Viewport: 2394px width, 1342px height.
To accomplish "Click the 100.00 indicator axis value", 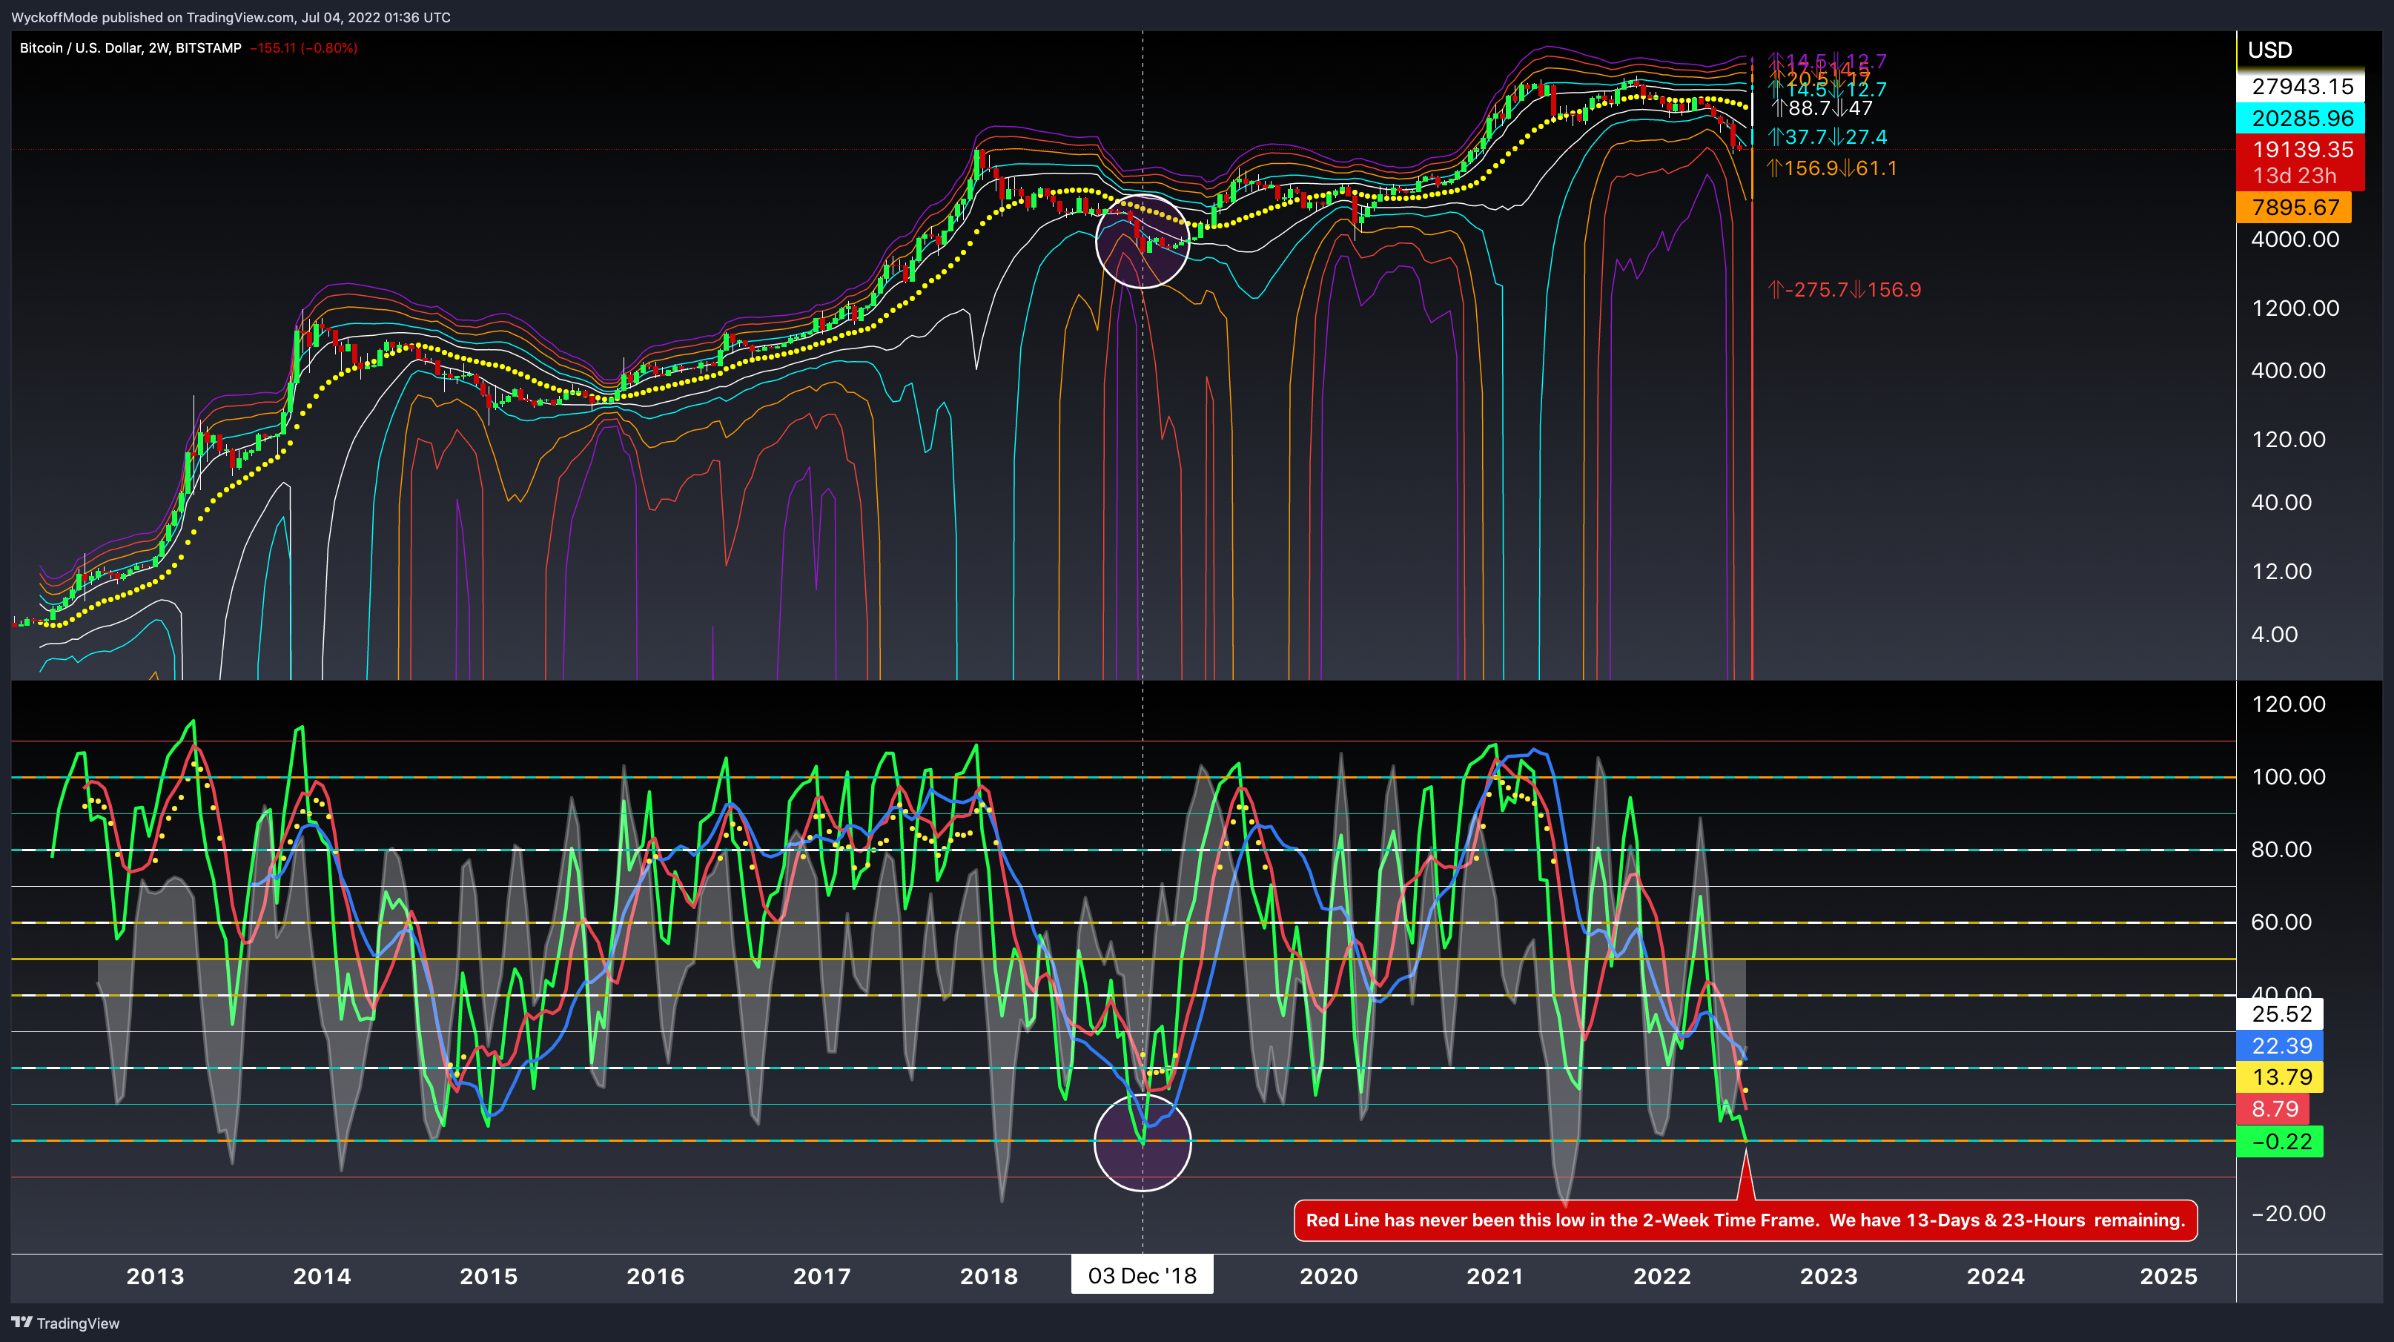I will (x=2288, y=776).
